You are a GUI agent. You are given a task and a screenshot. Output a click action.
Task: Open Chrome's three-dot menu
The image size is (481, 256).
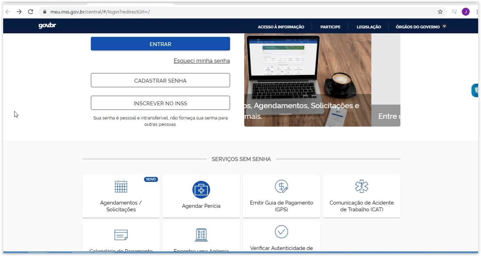pos(477,12)
